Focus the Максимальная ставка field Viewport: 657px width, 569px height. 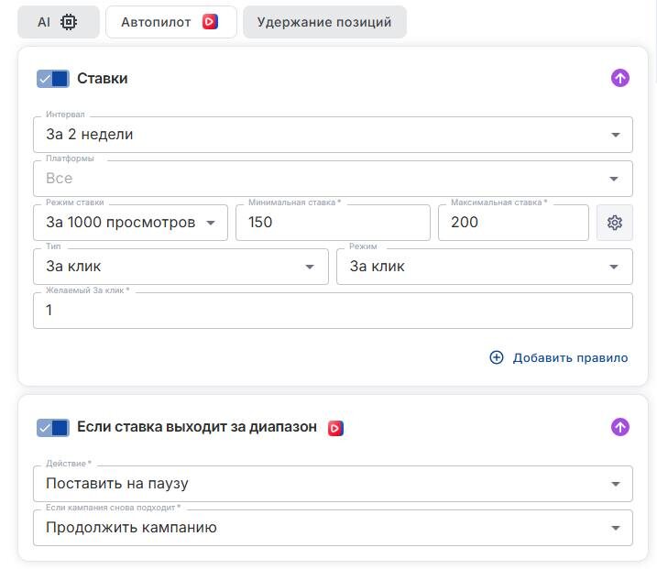coord(513,223)
